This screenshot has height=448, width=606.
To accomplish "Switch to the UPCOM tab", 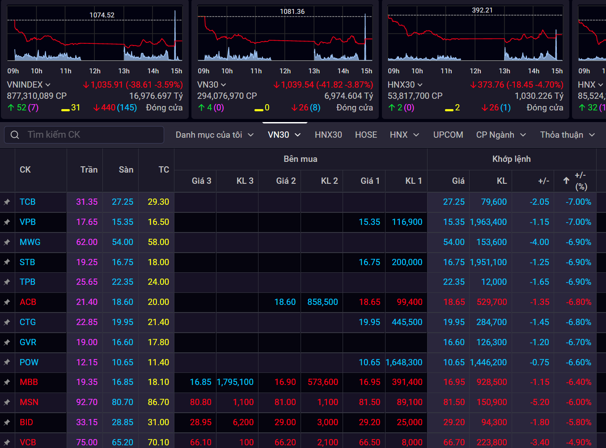I will tap(448, 135).
